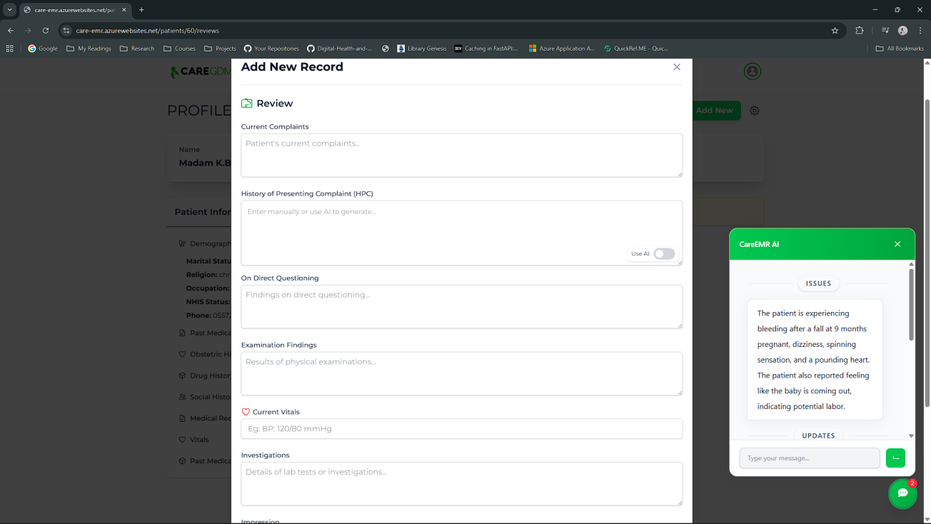Open Courses bookmark folder
Image resolution: width=931 pixels, height=524 pixels.
pyautogui.click(x=179, y=49)
